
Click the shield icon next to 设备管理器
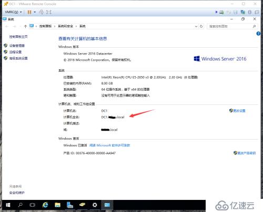pos(6,46)
